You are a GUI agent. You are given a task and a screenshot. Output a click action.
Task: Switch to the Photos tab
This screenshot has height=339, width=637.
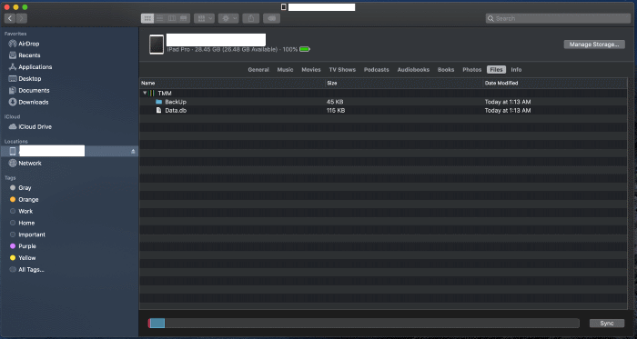pos(471,70)
